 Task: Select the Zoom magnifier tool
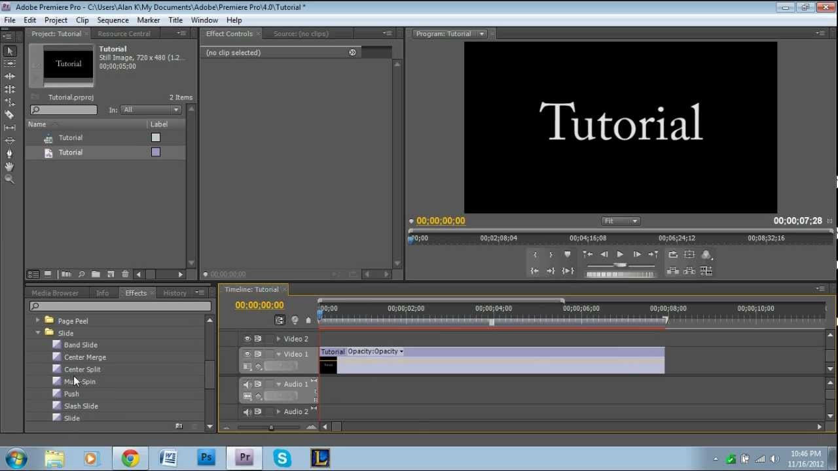coord(10,179)
